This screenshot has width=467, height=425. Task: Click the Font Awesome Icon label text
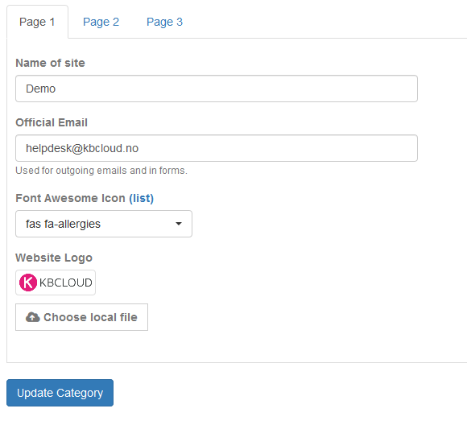pos(70,198)
